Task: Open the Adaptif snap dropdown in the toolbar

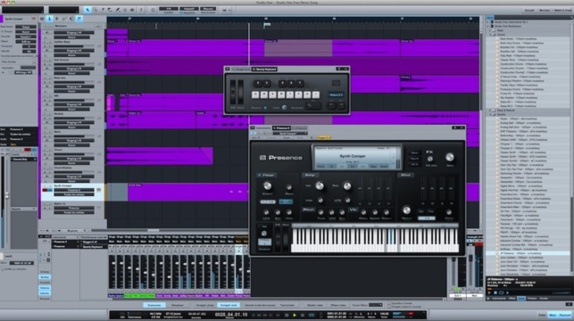Action: point(189,8)
